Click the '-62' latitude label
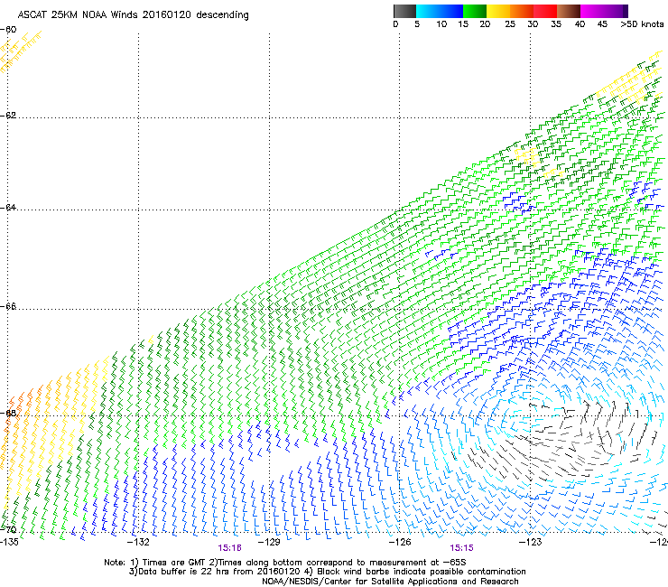Viewport: 668px width, 587px height. (8, 116)
